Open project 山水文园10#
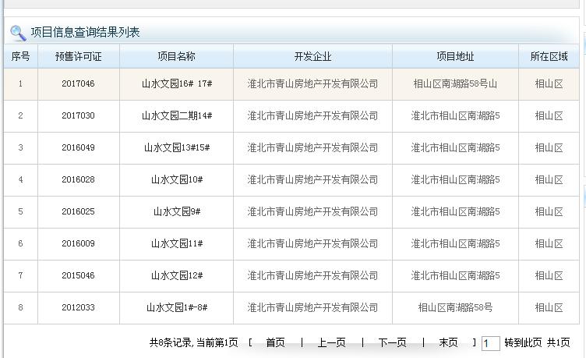This screenshot has width=586, height=358. pyautogui.click(x=177, y=179)
